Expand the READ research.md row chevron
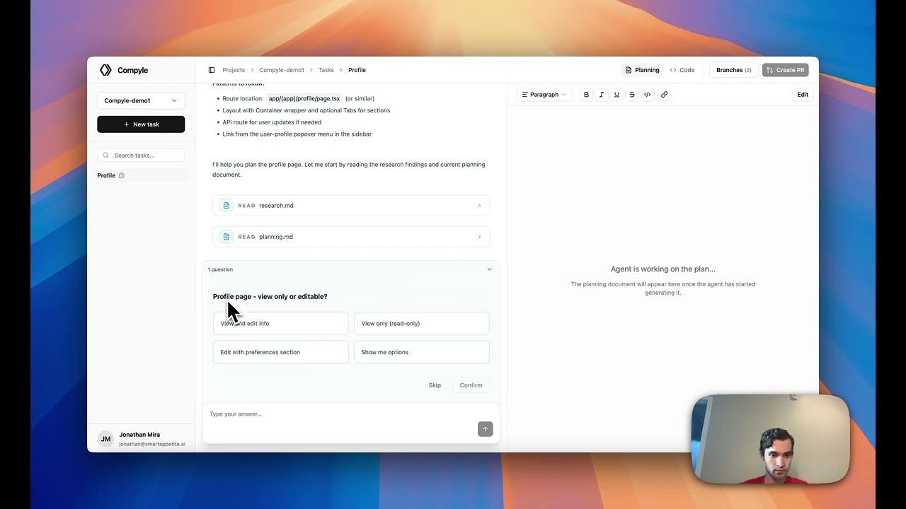Screen dimensions: 906x509 pos(479,206)
